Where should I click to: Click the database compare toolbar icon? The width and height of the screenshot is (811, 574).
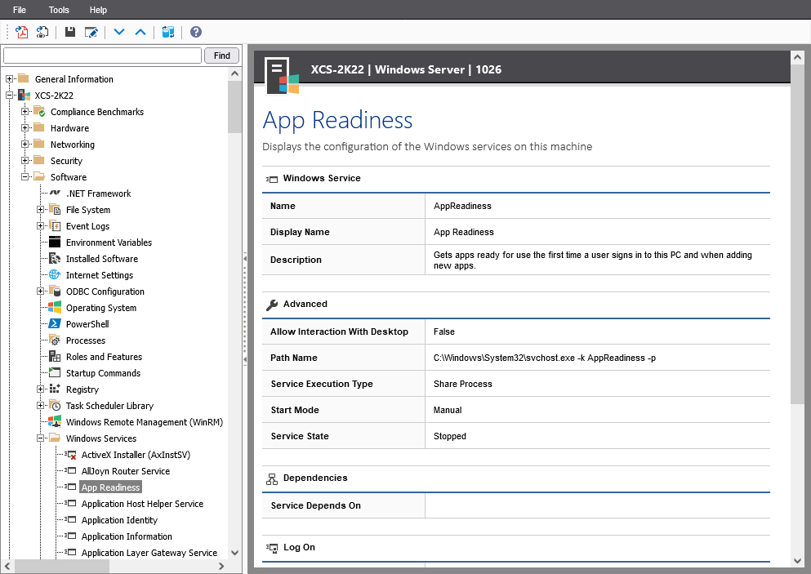[168, 32]
